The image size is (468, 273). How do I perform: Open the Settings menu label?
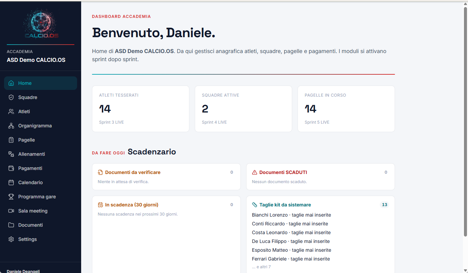click(27, 239)
